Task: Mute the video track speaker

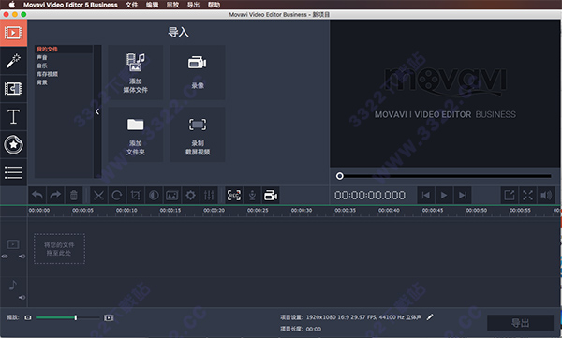Action: [22, 257]
